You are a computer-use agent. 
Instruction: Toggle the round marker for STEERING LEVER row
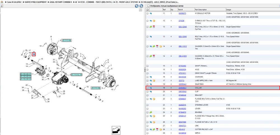pos(147,105)
